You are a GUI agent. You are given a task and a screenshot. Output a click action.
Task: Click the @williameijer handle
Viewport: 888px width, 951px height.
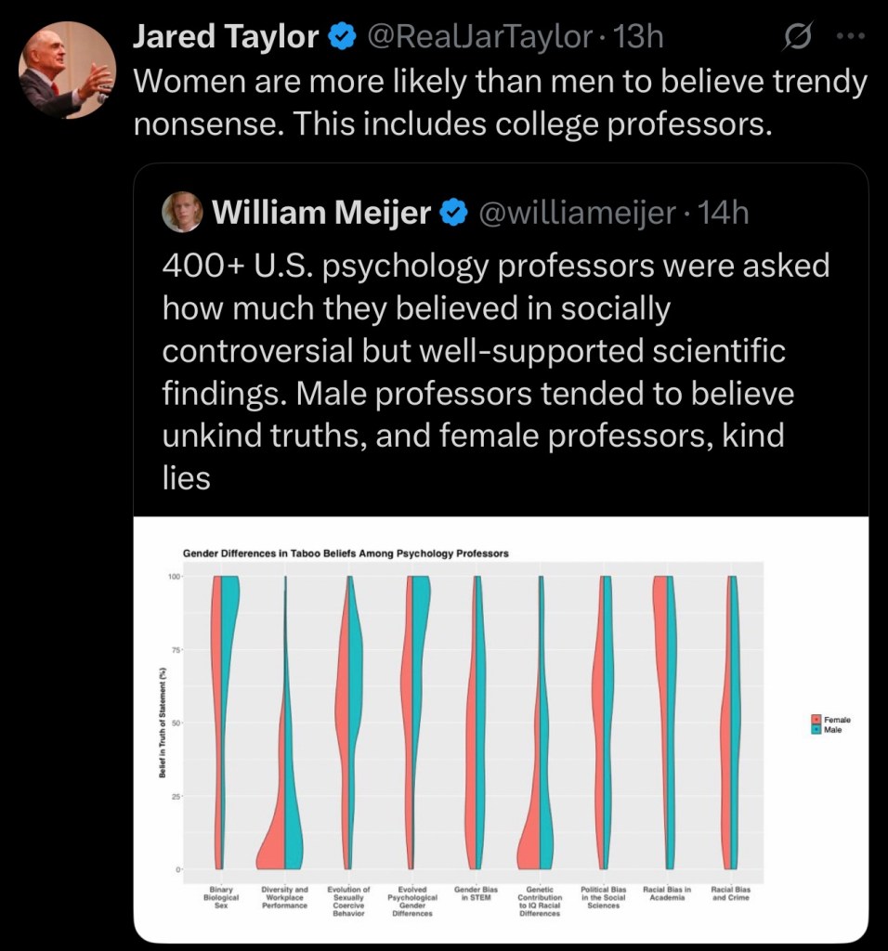coord(576,214)
